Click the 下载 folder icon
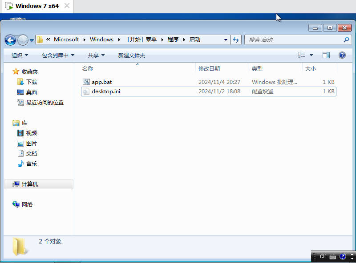 coord(20,82)
